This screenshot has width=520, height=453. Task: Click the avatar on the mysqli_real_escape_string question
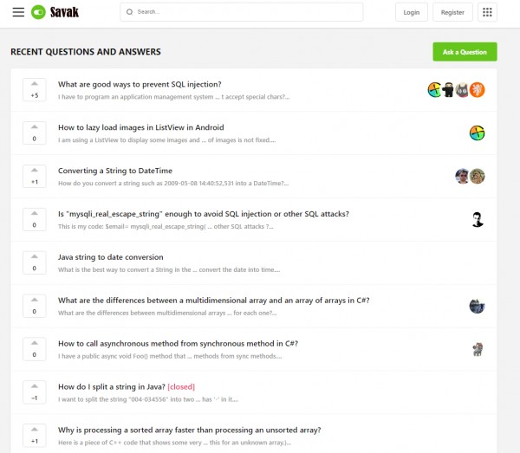pyautogui.click(x=477, y=219)
